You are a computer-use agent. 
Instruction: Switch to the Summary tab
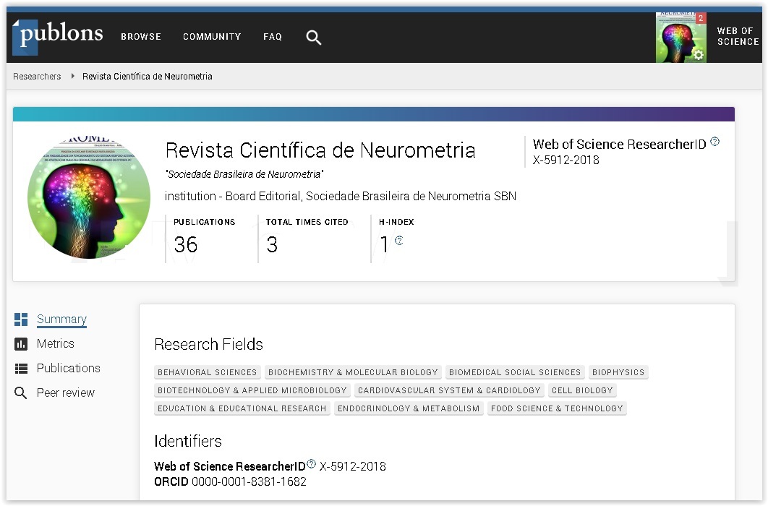tap(61, 320)
